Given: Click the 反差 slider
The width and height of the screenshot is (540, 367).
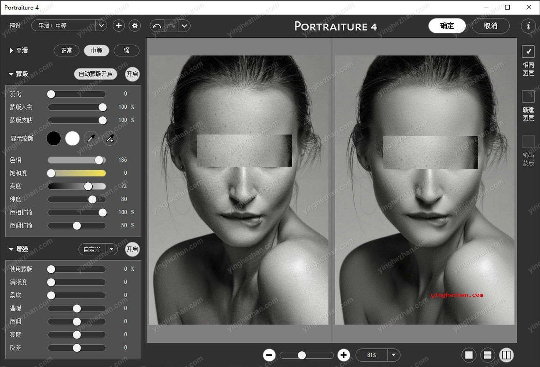Looking at the screenshot, I should click(x=77, y=348).
